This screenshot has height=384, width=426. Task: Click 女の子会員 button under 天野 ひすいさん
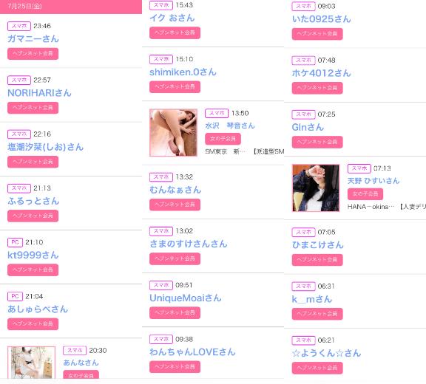click(x=365, y=194)
